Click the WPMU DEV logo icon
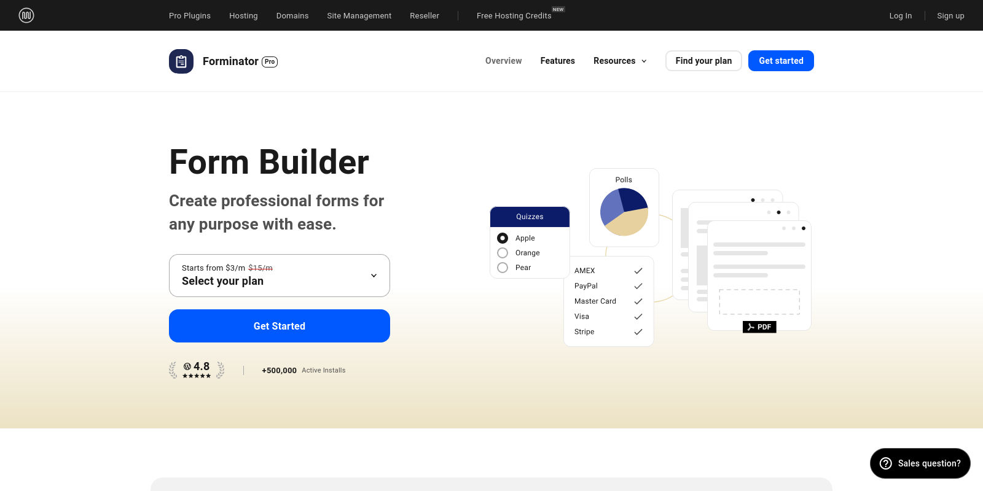This screenshot has width=983, height=491. click(x=26, y=15)
